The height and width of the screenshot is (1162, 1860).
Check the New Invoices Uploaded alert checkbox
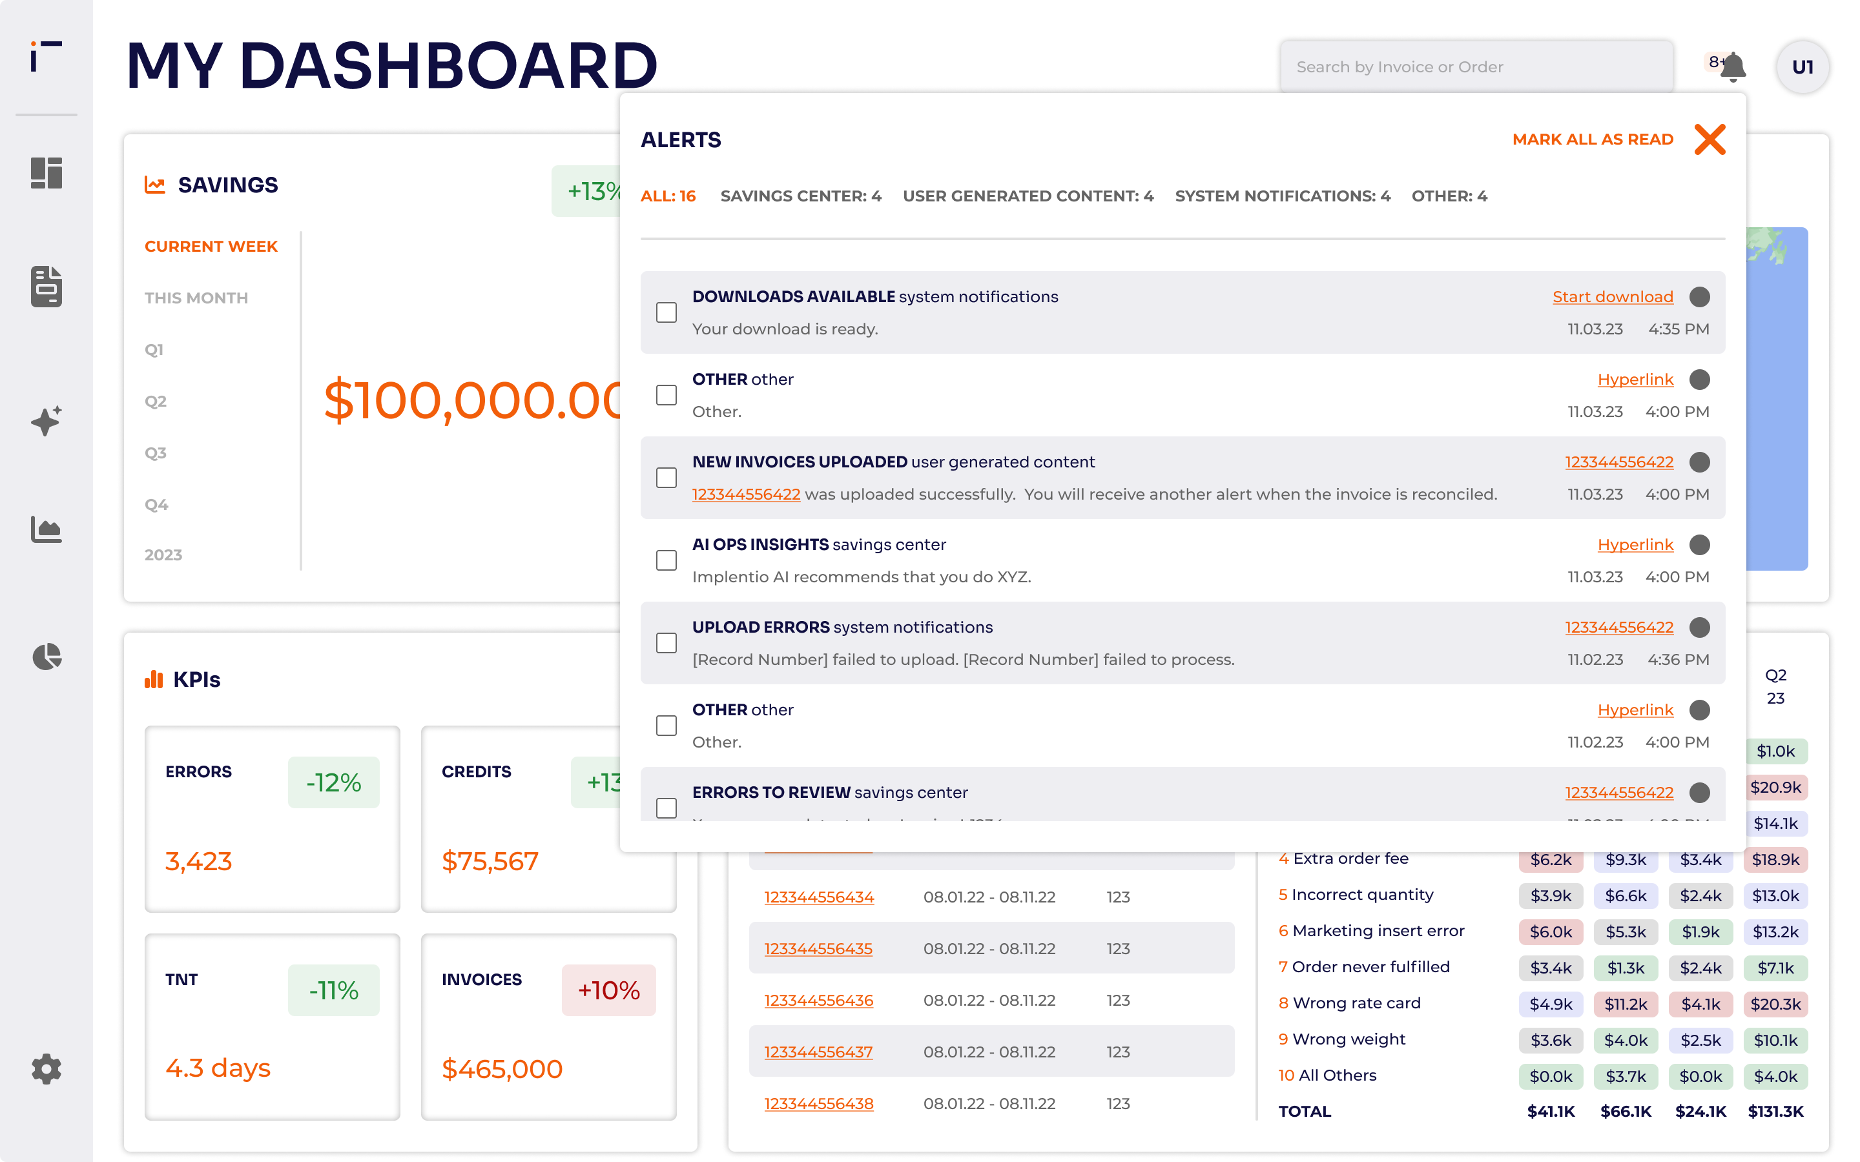[666, 478]
